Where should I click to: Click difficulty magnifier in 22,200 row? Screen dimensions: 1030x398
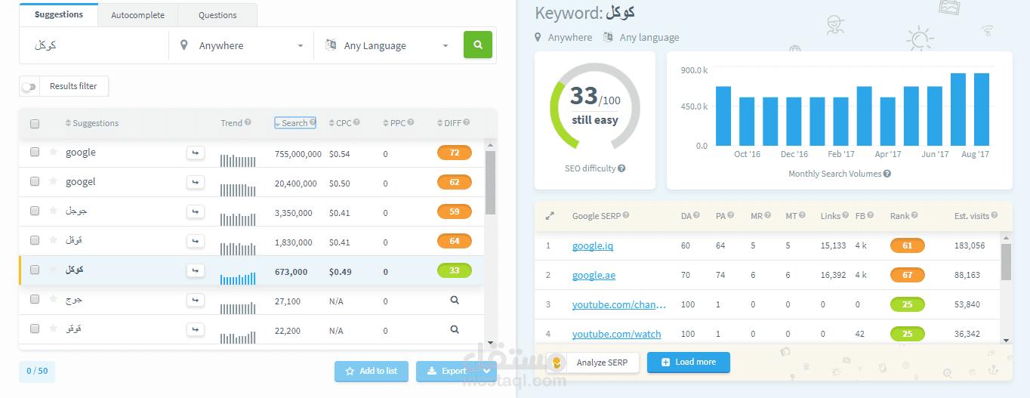(x=454, y=329)
